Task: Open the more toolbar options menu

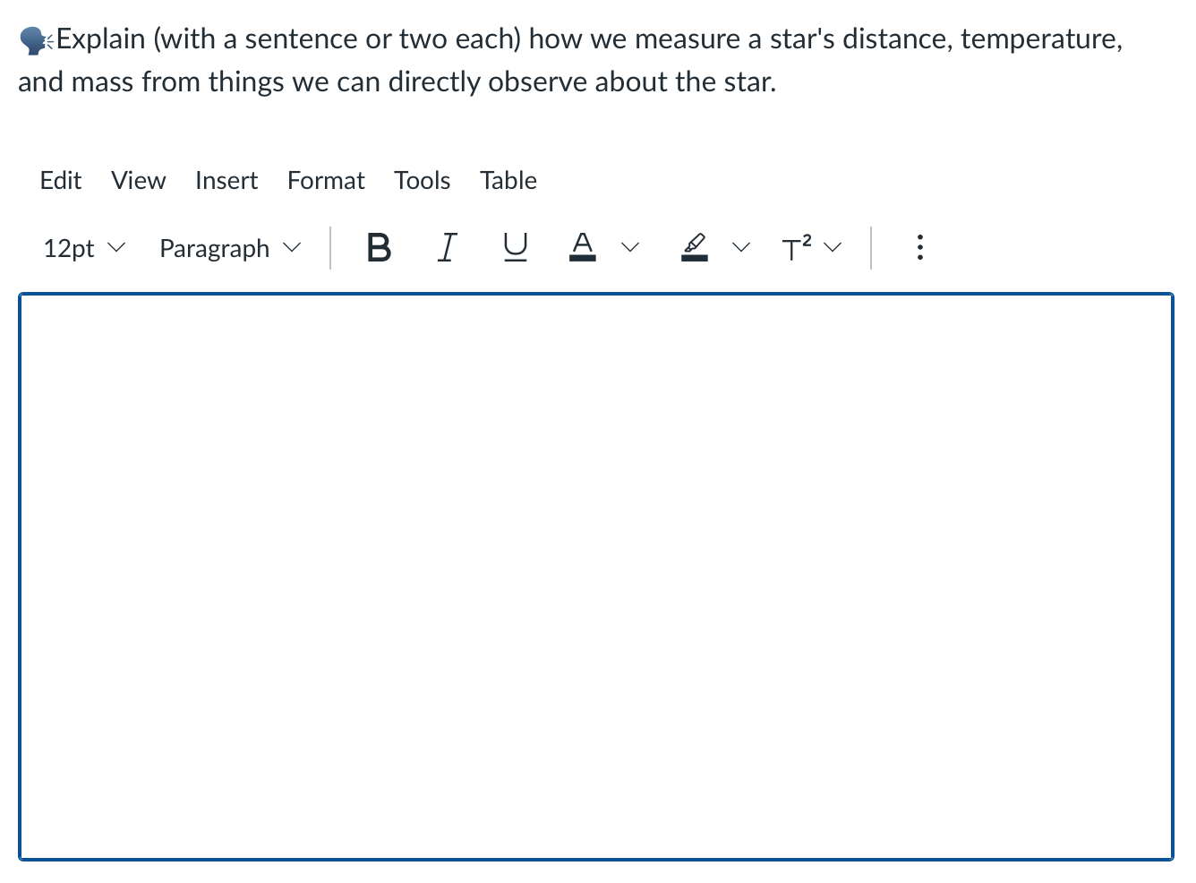Action: [919, 247]
